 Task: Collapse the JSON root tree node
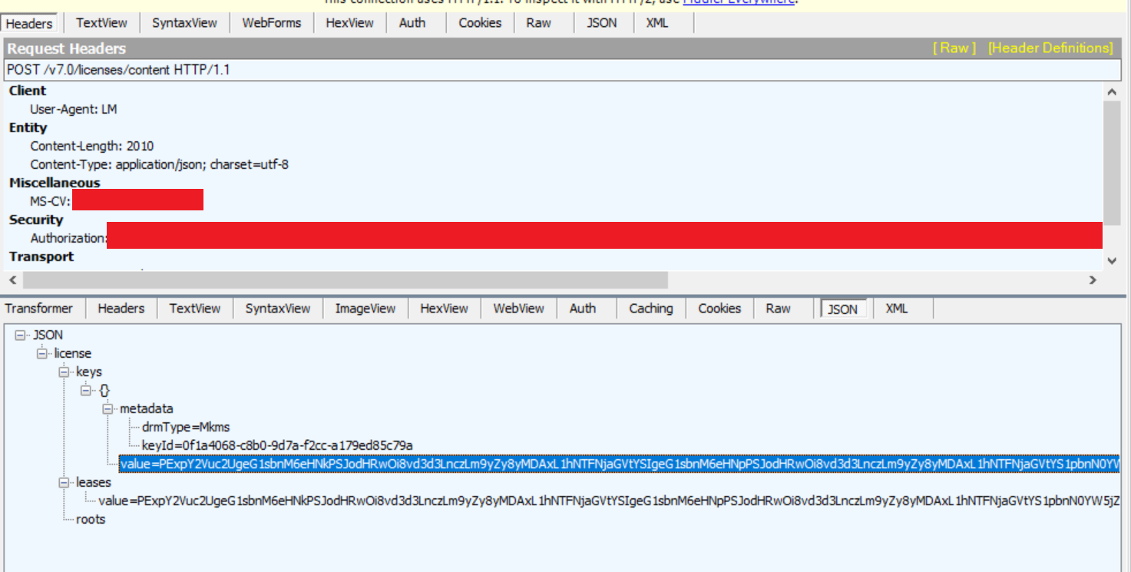pos(21,336)
